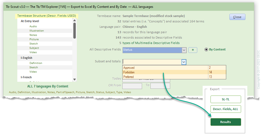The width and height of the screenshot is (263, 136).
Task: Expand the Subset and totals dropdown arrow
Action: pos(184,62)
